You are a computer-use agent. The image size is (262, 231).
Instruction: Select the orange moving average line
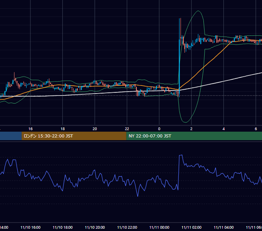[x=204, y=67]
